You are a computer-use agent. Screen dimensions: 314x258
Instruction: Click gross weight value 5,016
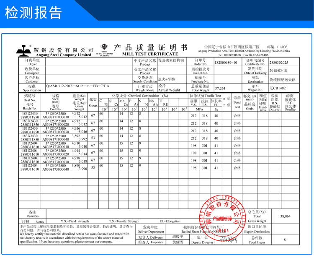[x=83, y=132]
